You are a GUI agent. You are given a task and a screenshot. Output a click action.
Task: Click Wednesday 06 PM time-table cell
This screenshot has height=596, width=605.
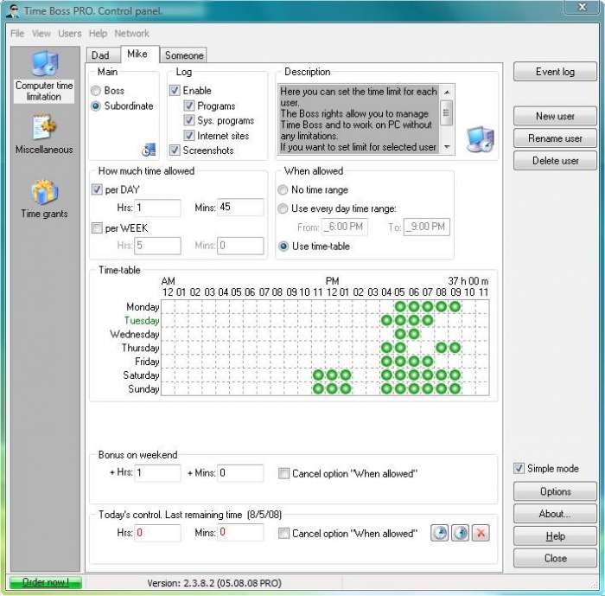[x=414, y=334]
